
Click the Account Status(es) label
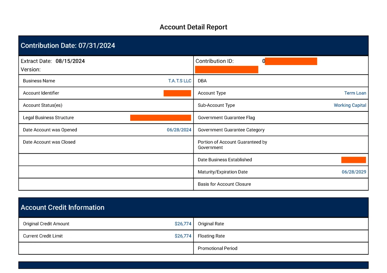[43, 105]
